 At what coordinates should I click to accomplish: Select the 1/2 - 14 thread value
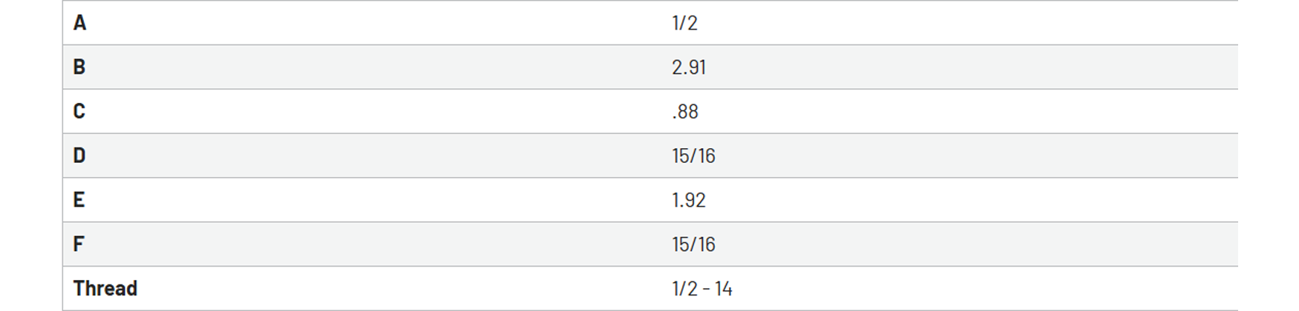(x=702, y=289)
